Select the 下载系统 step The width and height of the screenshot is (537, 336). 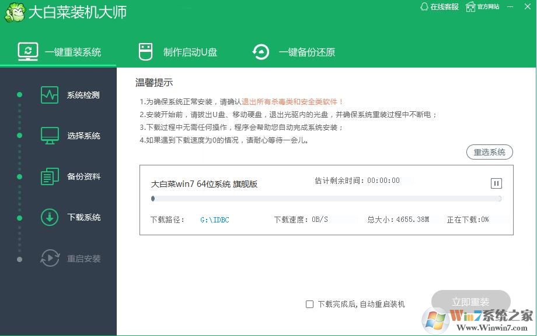(x=70, y=217)
